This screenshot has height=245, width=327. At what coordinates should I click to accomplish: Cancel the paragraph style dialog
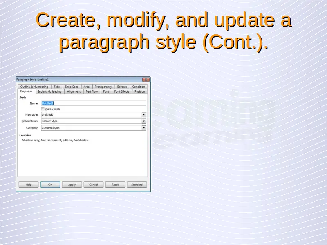94,185
